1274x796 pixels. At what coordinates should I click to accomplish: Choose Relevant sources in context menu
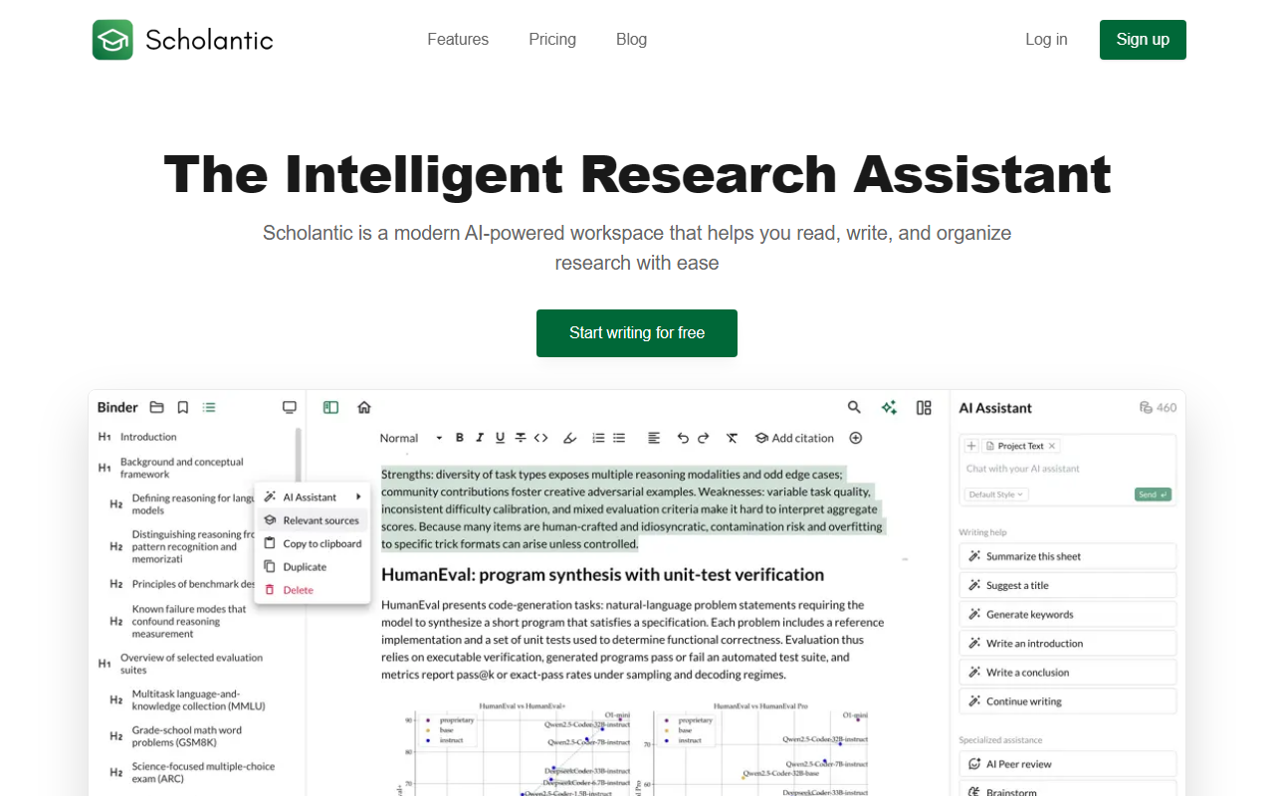314,520
